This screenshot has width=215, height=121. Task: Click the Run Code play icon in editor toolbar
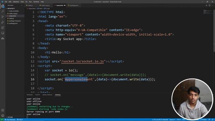pyautogui.click(x=206, y=5)
